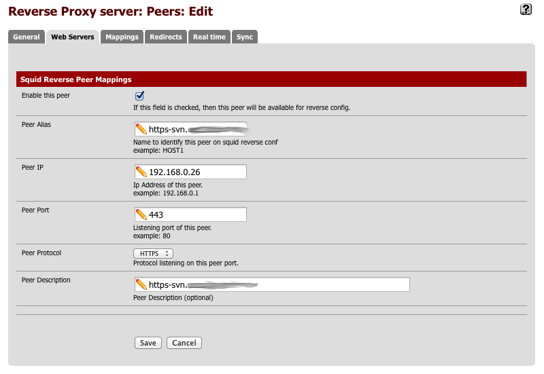The image size is (544, 374).
Task: Switch to the Real time tab
Action: pyautogui.click(x=209, y=37)
